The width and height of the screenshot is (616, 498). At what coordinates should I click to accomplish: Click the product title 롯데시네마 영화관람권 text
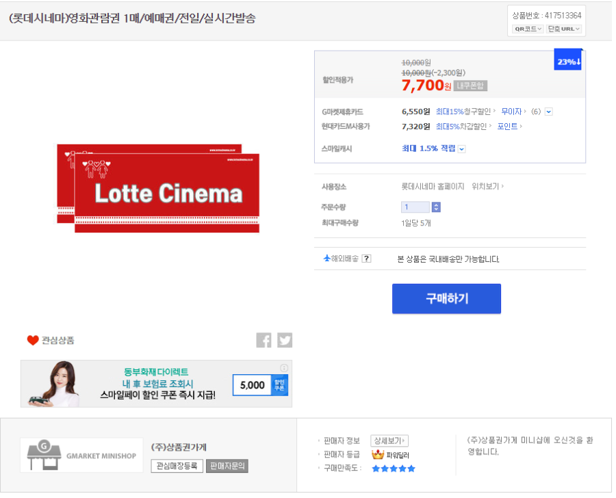point(132,18)
